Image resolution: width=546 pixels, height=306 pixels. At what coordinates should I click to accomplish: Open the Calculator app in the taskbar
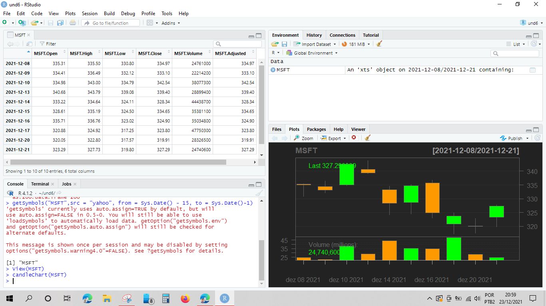[x=166, y=298]
